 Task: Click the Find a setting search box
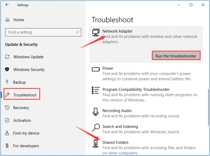[x=43, y=32]
